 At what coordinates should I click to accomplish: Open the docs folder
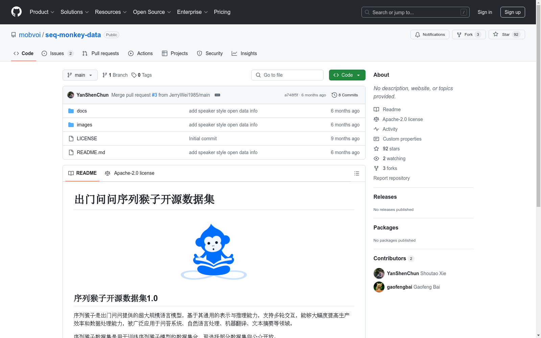(x=82, y=111)
